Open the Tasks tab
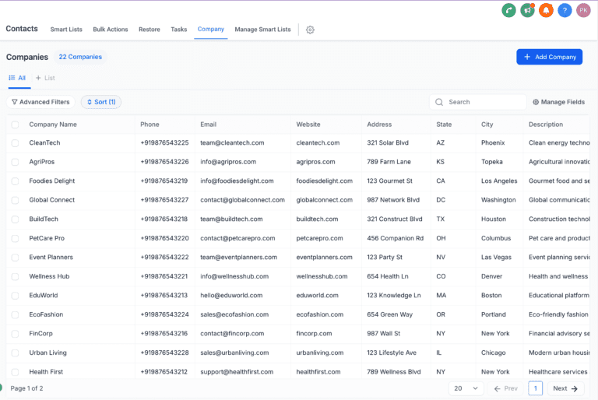This screenshot has height=400, width=598. pyautogui.click(x=179, y=30)
